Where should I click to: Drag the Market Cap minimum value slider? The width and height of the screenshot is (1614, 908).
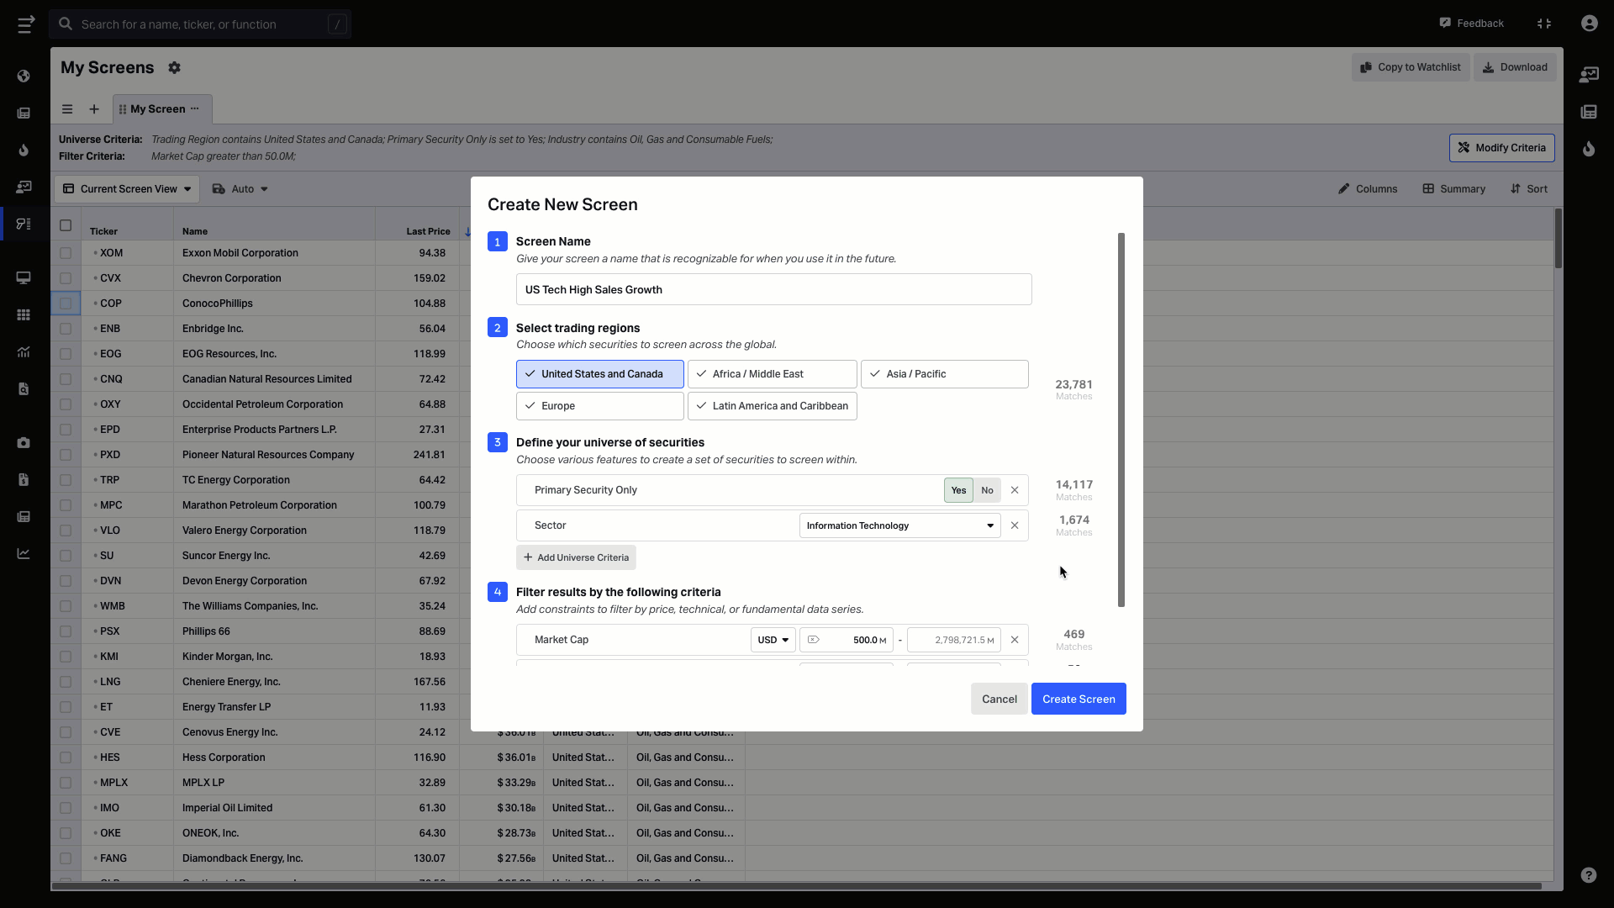[x=813, y=640]
